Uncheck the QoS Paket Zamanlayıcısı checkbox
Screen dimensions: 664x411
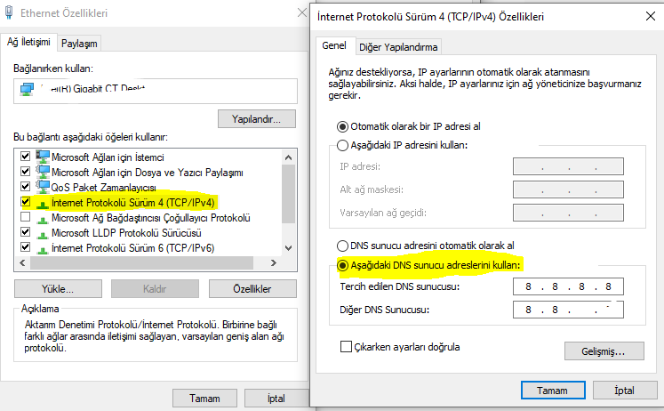tap(25, 188)
